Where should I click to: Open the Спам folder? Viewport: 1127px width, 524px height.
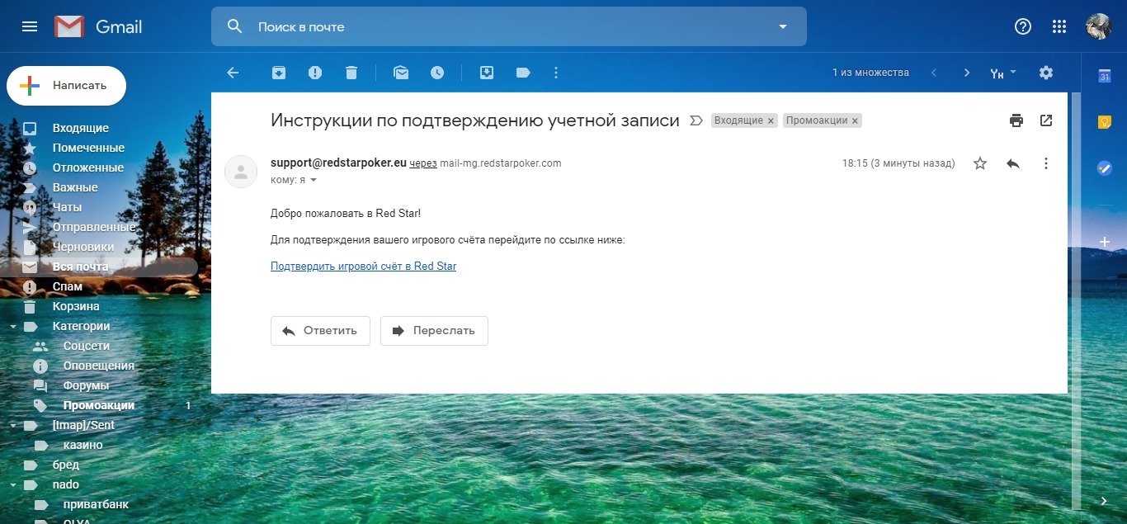tap(68, 286)
